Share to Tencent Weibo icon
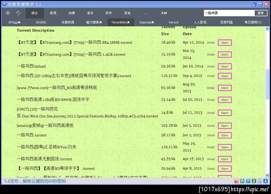271x194 pixels. point(248,181)
